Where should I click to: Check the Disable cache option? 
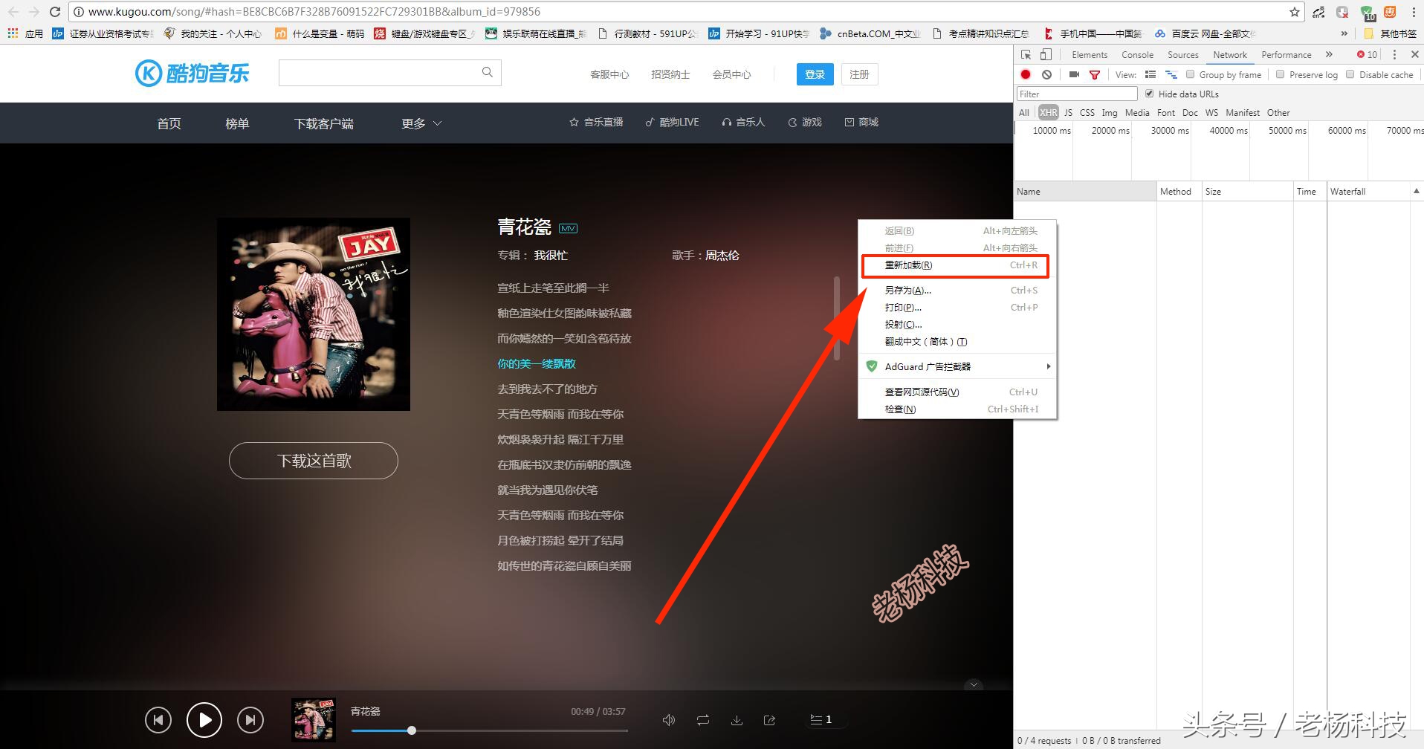[x=1350, y=74]
